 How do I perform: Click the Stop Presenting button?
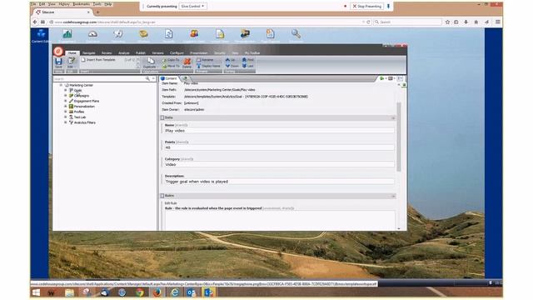pyautogui.click(x=366, y=6)
